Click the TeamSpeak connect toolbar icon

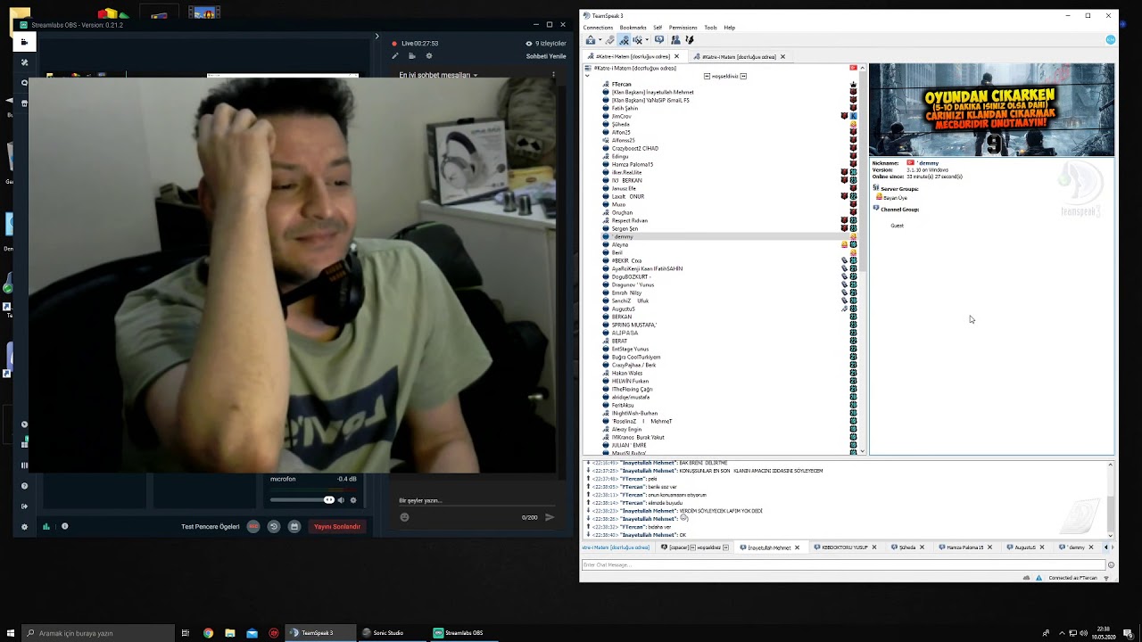pos(590,40)
